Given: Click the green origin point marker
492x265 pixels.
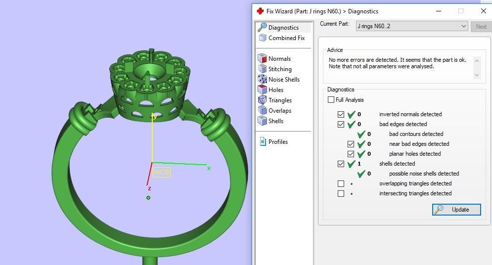Looking at the screenshot, I should point(148,198).
